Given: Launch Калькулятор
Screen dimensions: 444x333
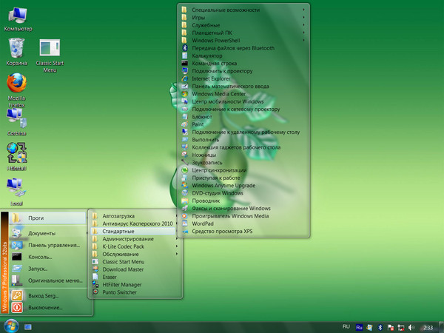Looking at the screenshot, I should (243, 55).
